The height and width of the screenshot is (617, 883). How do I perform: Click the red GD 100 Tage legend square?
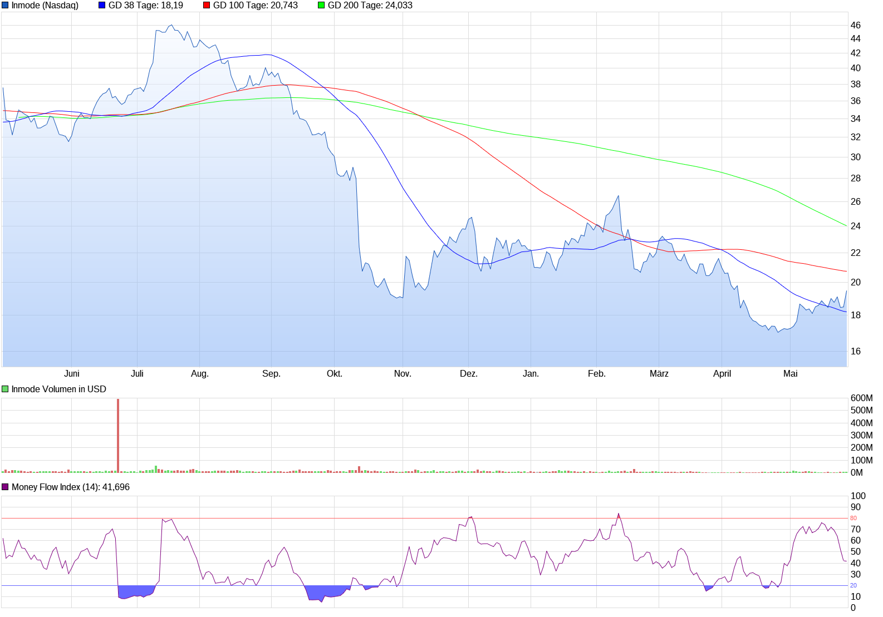coord(207,6)
